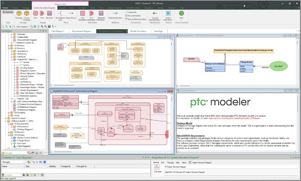Select Cooling System in the Packages tree

tap(27, 68)
